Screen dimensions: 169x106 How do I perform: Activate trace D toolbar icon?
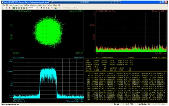click(x=21, y=8)
